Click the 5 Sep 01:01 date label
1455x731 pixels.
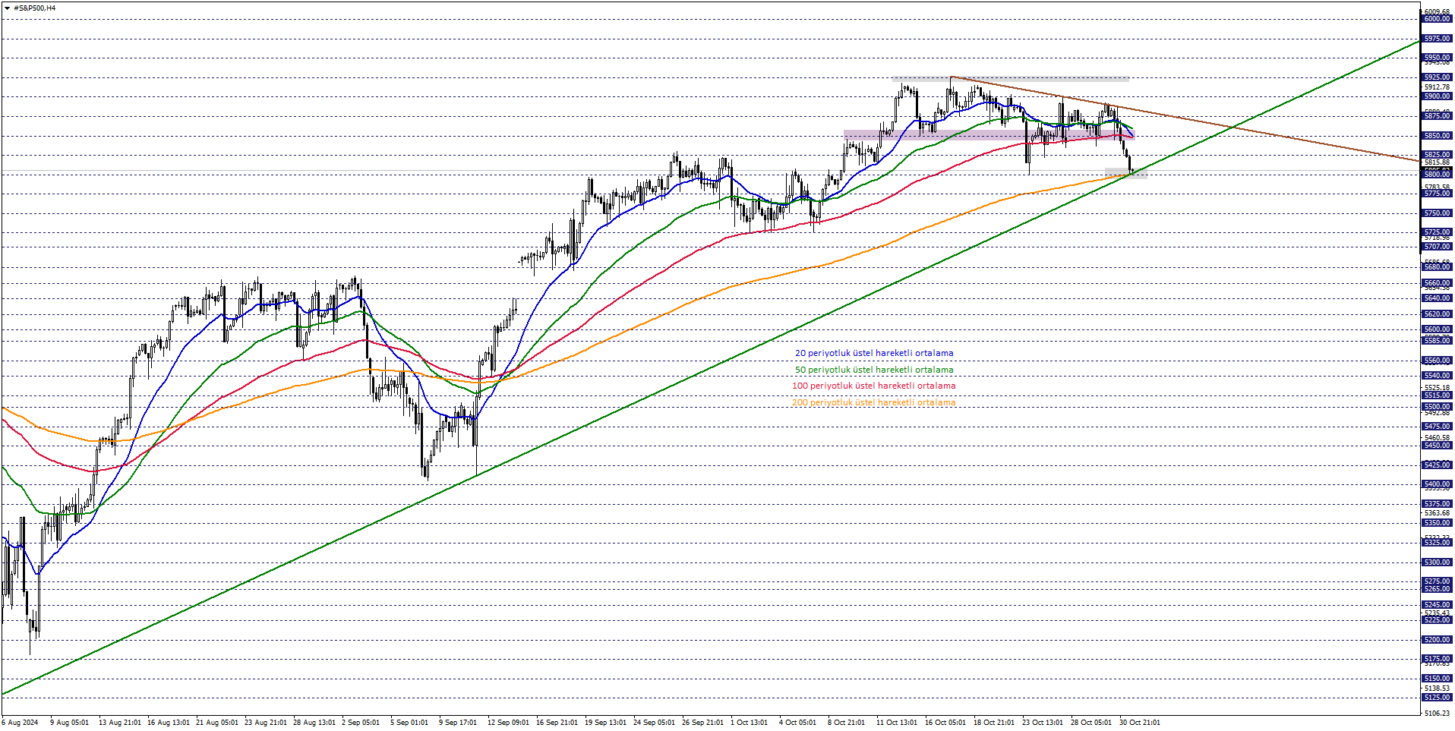(x=409, y=723)
